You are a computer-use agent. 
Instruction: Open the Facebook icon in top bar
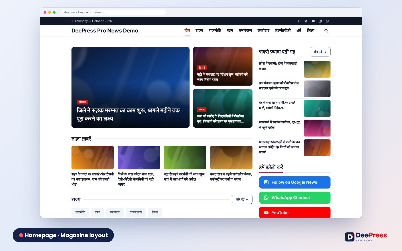[299, 21]
